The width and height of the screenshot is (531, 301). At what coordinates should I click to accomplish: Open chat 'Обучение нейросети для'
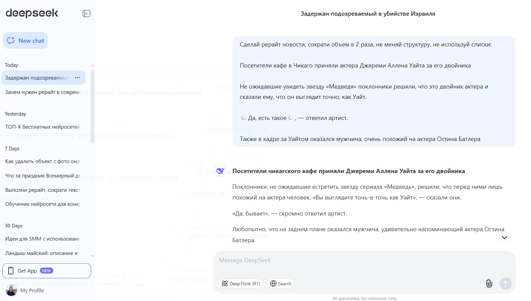click(x=43, y=204)
